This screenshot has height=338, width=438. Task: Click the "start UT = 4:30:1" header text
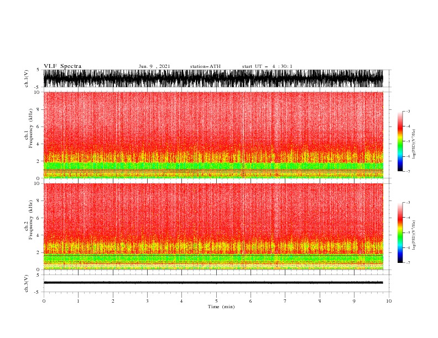[x=267, y=66]
